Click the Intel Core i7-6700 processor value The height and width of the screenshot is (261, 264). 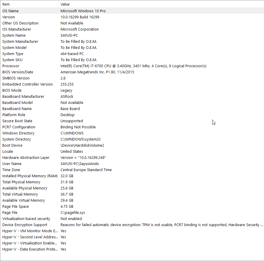(x=133, y=66)
